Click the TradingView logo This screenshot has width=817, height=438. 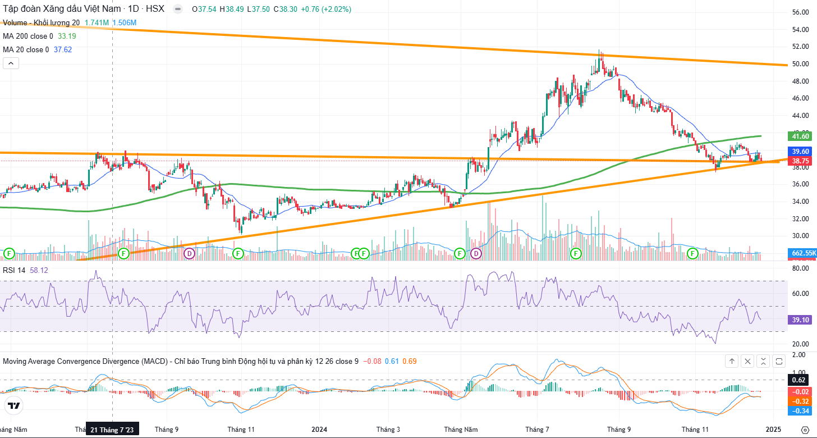(14, 405)
